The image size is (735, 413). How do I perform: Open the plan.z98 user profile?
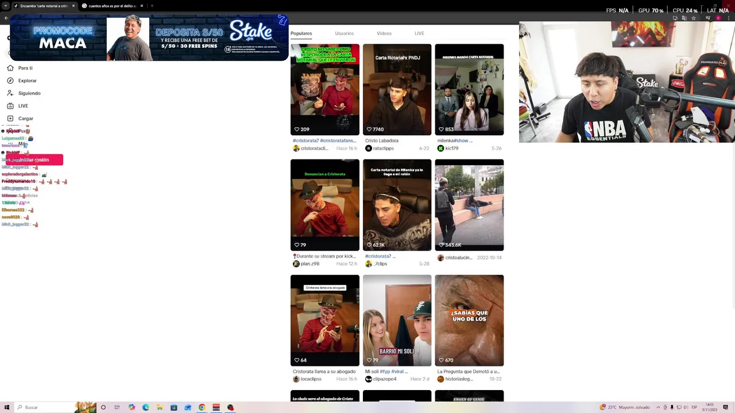coord(306,264)
